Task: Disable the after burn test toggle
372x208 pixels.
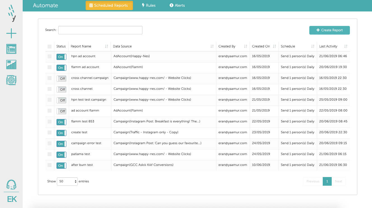Action: [61, 166]
